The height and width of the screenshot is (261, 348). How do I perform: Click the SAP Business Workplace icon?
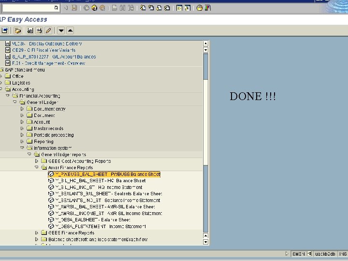(17, 30)
